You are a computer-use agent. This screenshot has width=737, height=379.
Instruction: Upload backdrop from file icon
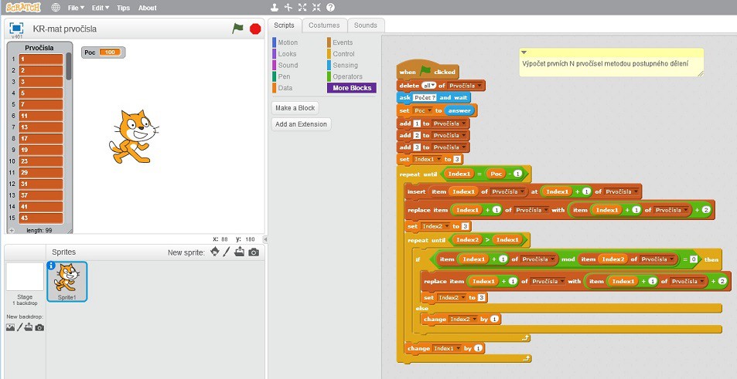27,327
